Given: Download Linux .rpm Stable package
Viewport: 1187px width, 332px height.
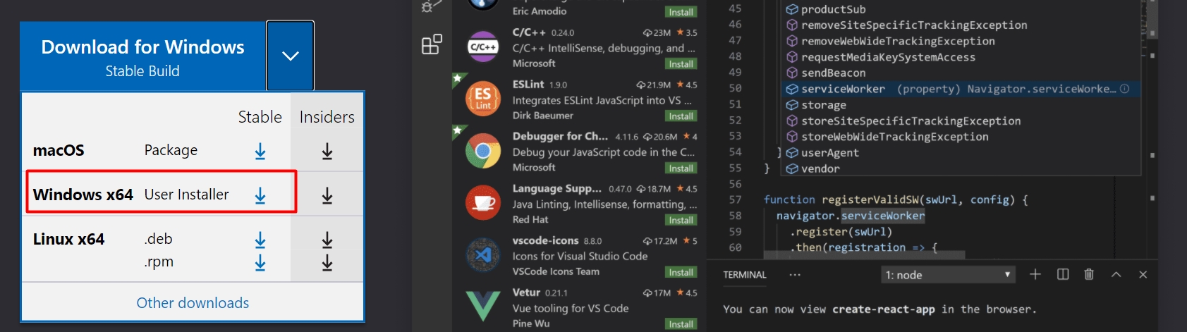Looking at the screenshot, I should [260, 262].
